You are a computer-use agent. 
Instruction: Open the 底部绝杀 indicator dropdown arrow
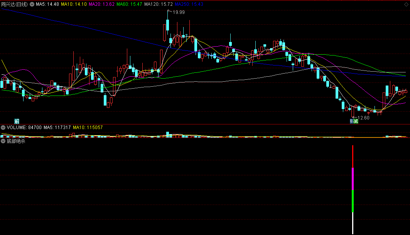click(3, 141)
